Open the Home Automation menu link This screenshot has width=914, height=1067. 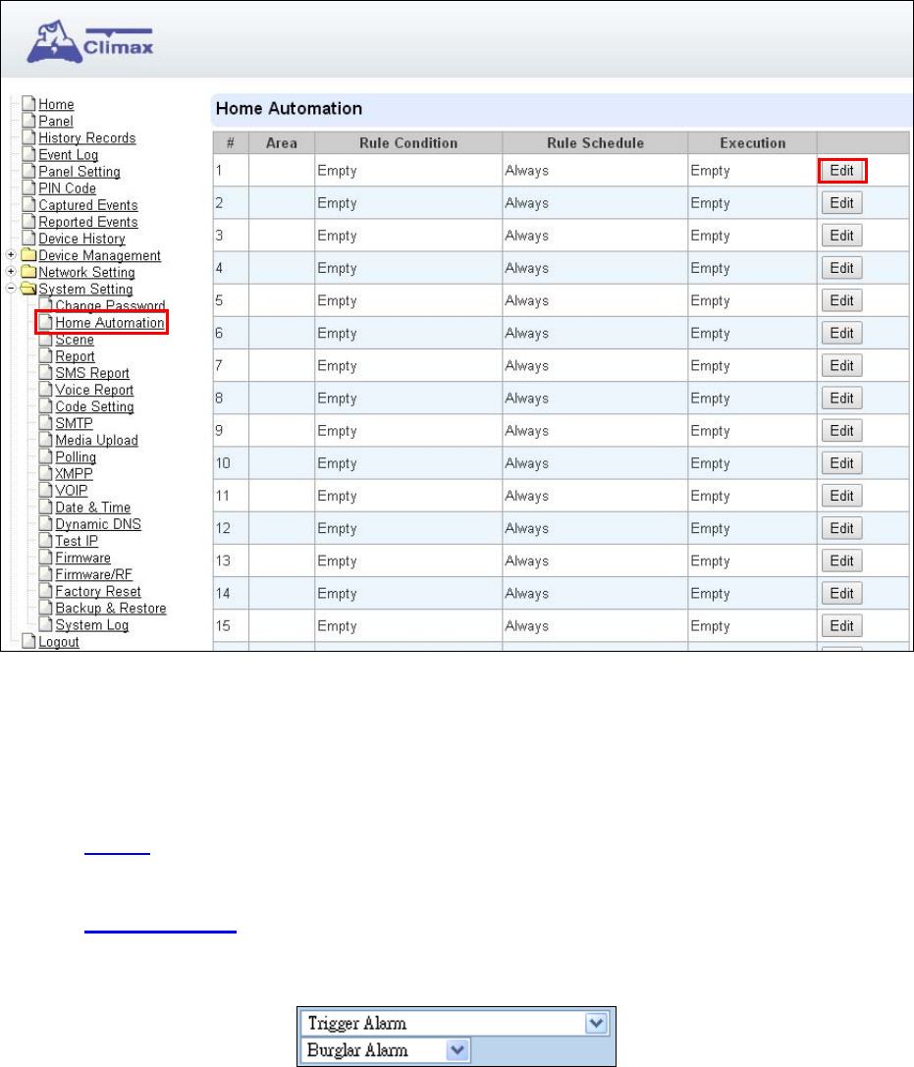pos(110,323)
